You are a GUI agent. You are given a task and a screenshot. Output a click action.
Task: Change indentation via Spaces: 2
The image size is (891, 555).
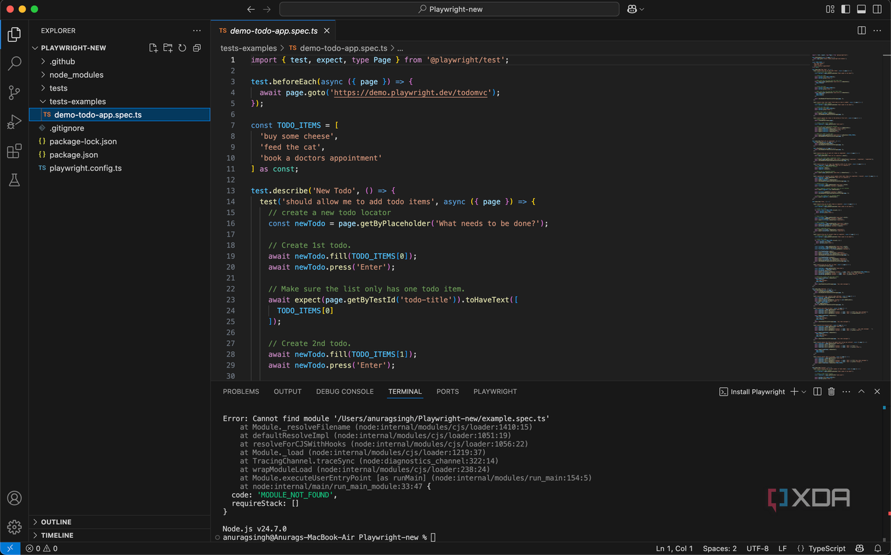(x=719, y=548)
